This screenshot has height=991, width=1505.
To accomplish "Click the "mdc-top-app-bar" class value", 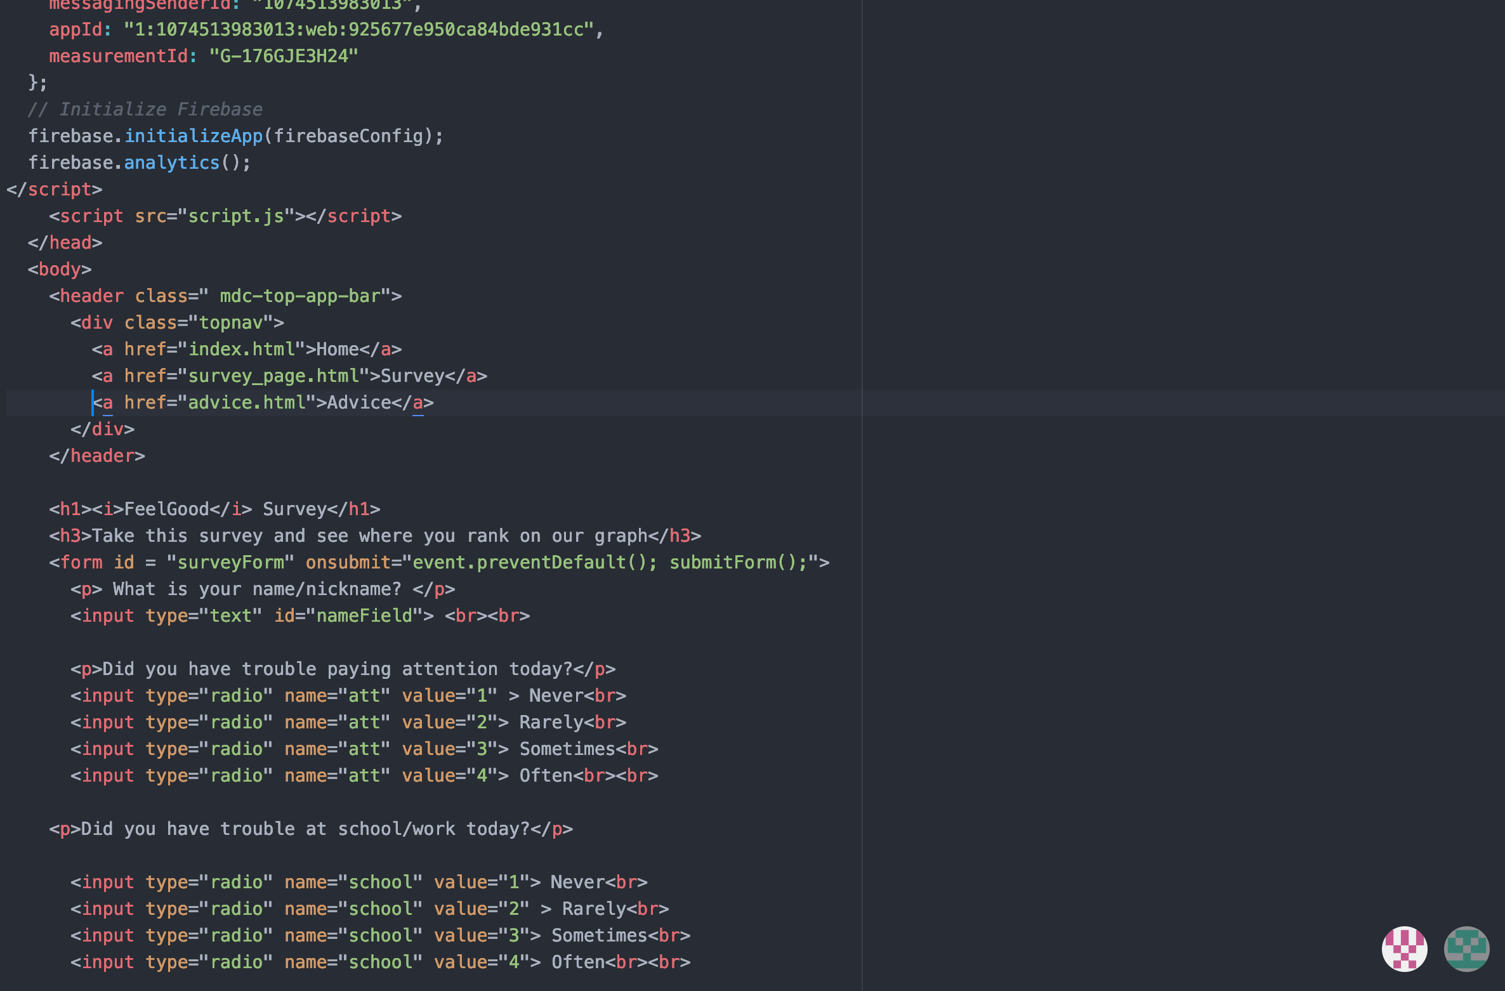I will (x=299, y=296).
